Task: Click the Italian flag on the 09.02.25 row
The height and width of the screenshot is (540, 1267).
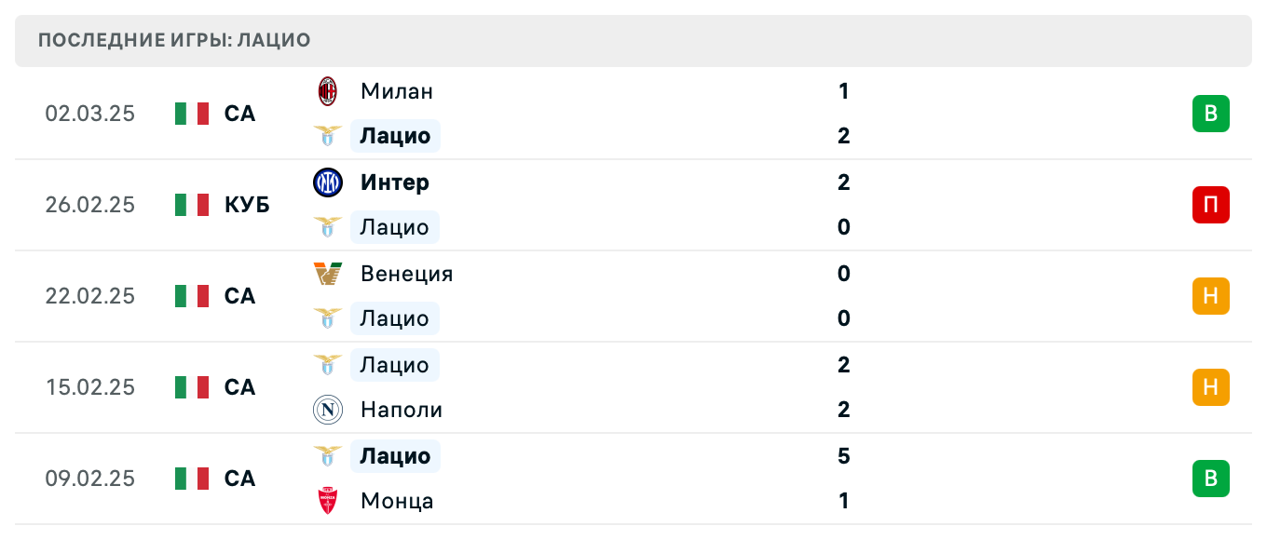Action: pyautogui.click(x=192, y=479)
